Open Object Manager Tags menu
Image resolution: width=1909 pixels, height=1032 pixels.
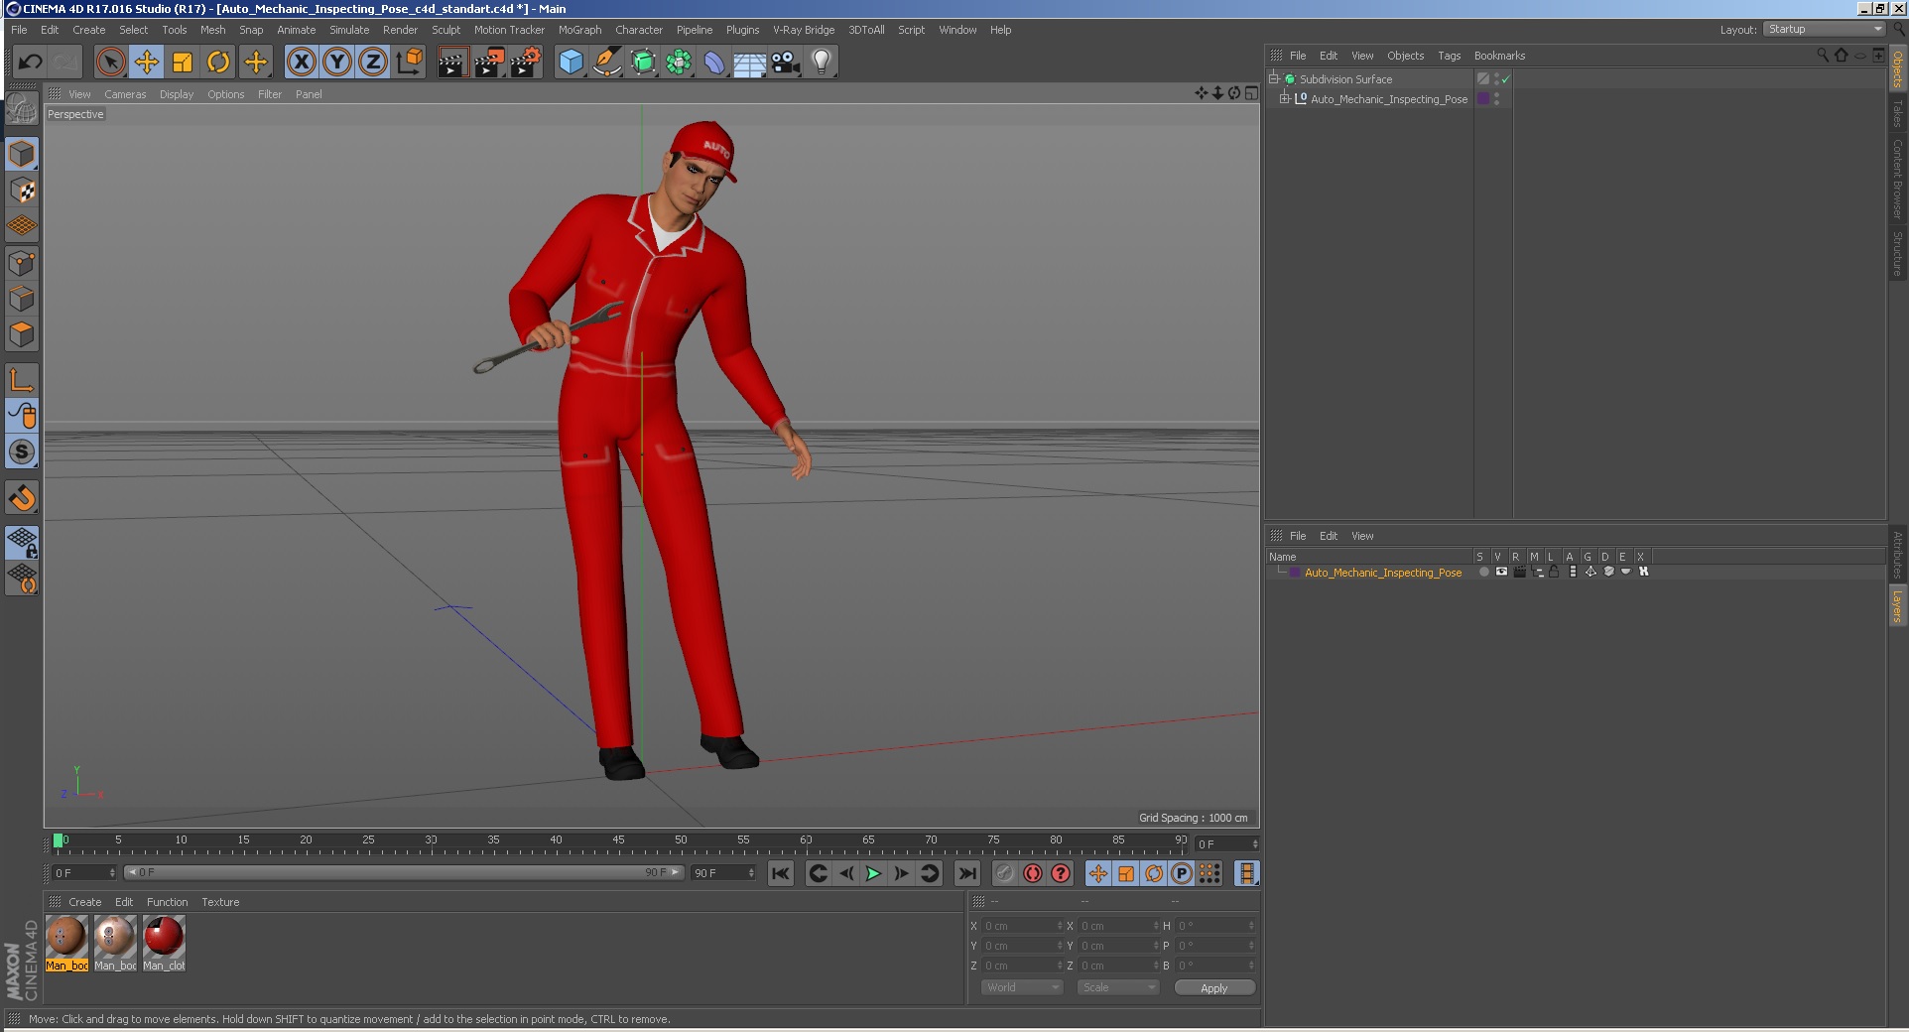click(x=1450, y=56)
